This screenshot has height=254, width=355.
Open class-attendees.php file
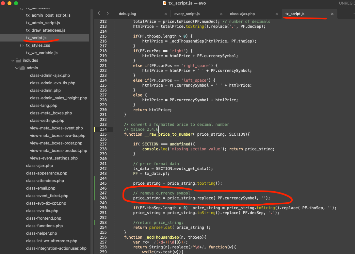(45, 180)
